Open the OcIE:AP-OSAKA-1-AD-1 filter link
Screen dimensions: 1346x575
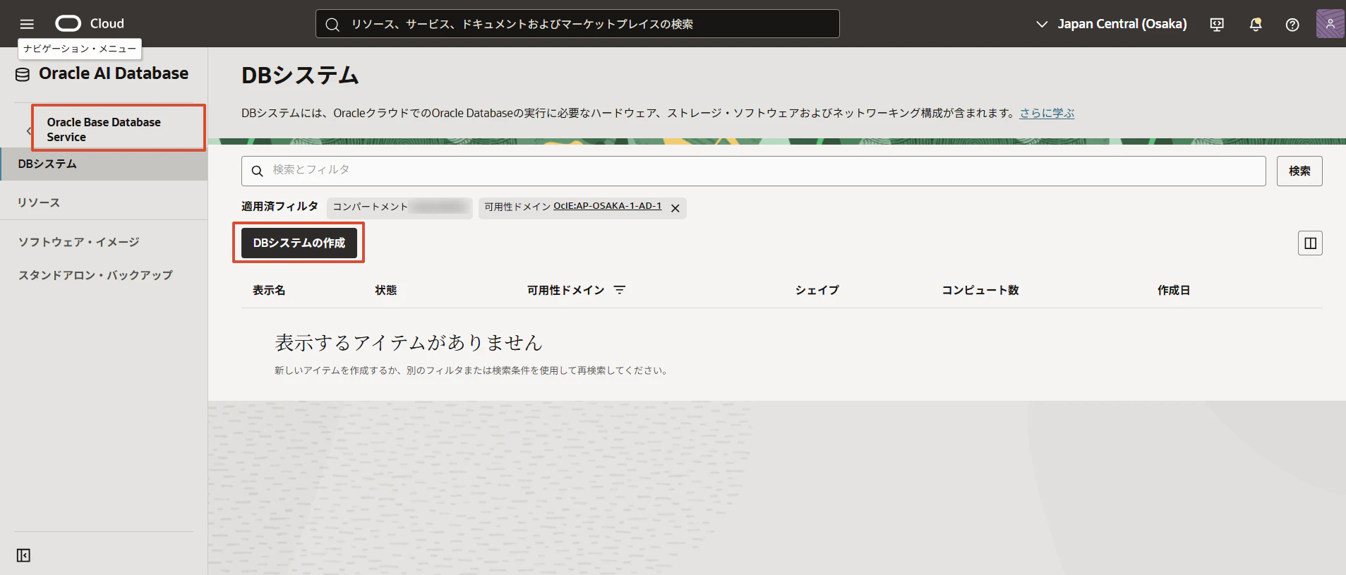click(607, 206)
